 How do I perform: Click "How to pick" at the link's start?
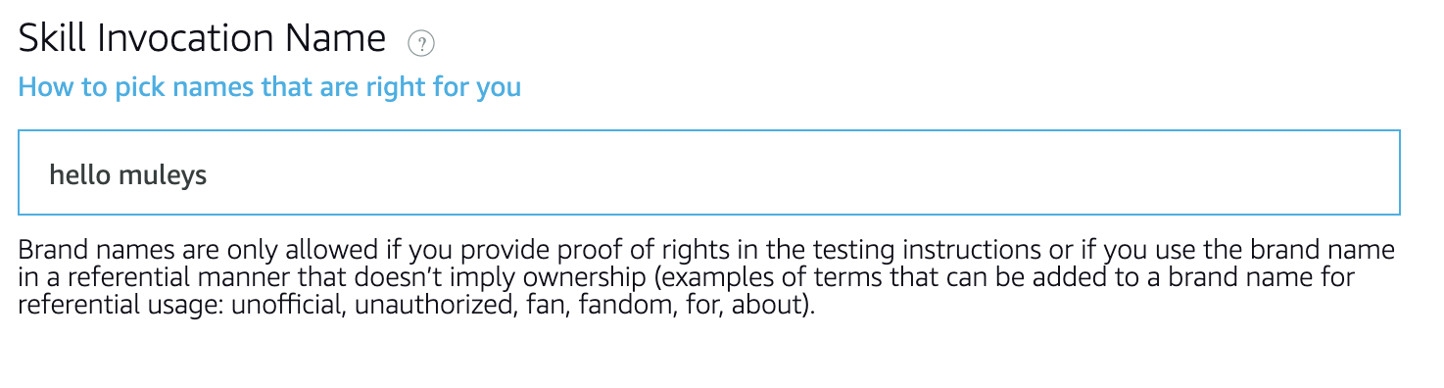pyautogui.click(x=92, y=87)
